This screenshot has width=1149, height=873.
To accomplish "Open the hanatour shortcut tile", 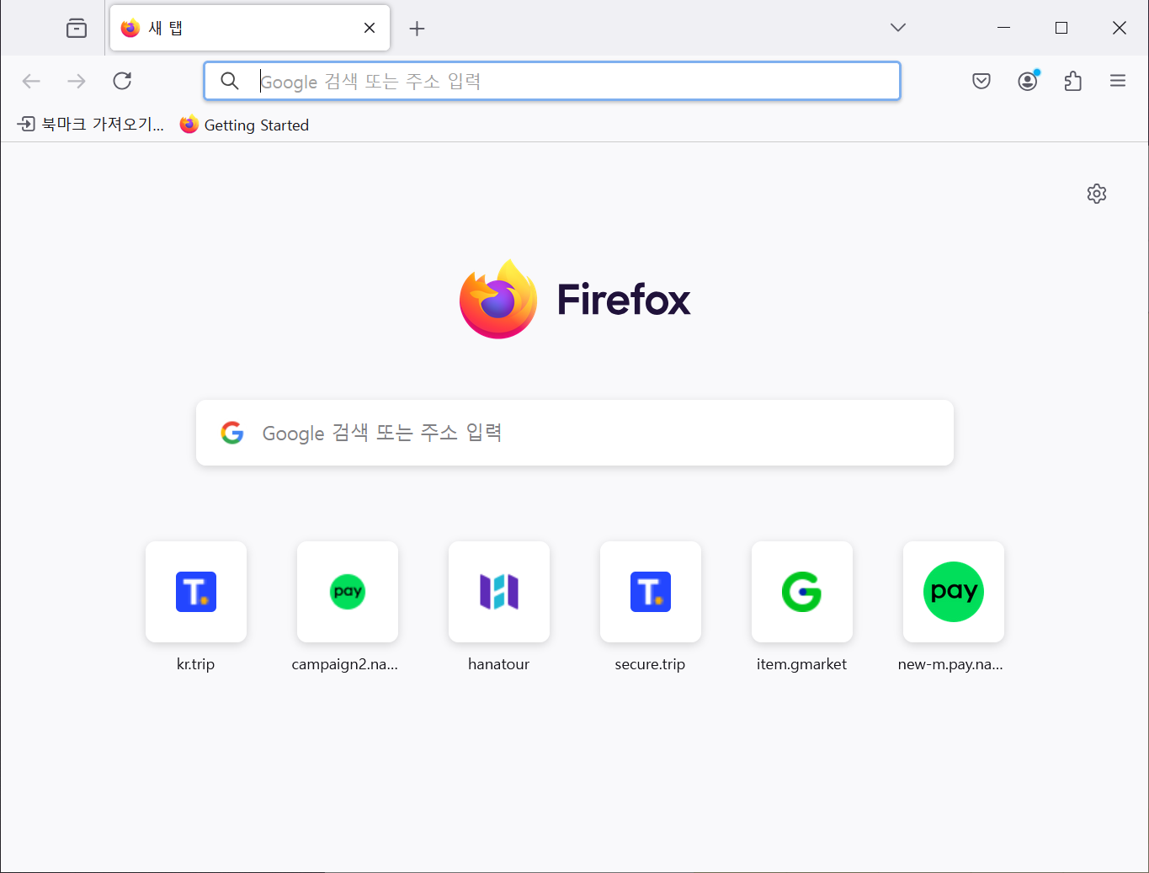I will [x=499, y=592].
